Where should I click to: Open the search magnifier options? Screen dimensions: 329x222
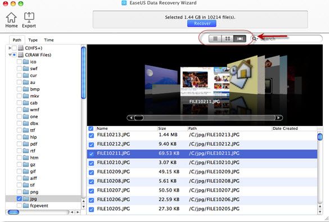[255, 39]
